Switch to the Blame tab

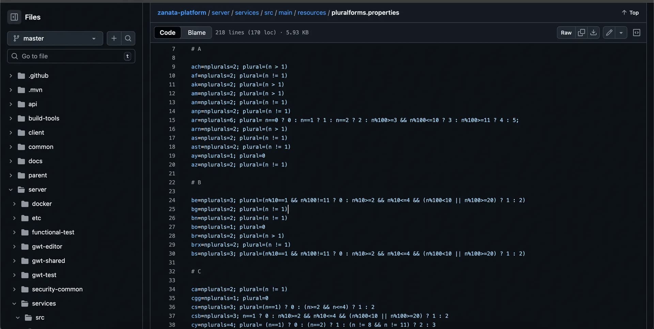197,33
